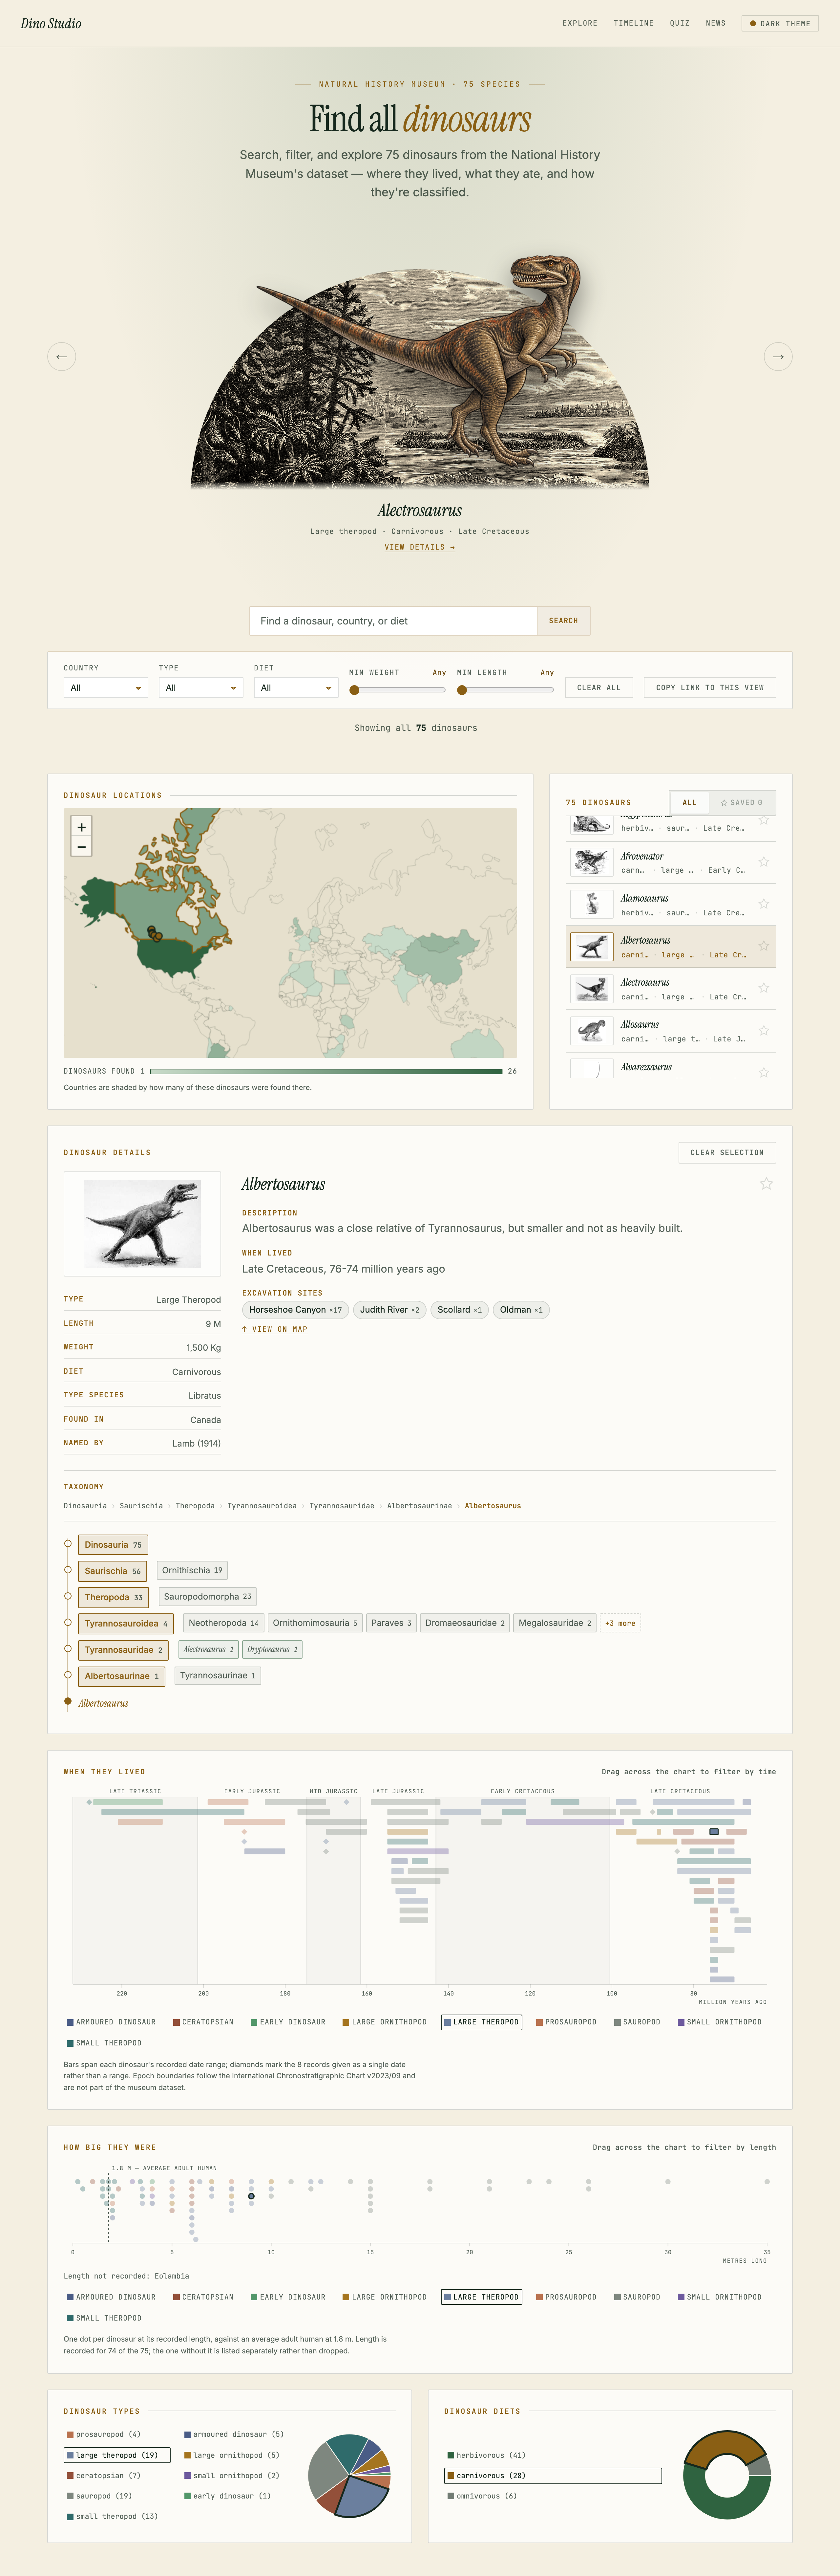Screen dimensions: 840x2576
Task: Open Quiz in the top navigation
Action: tap(680, 23)
